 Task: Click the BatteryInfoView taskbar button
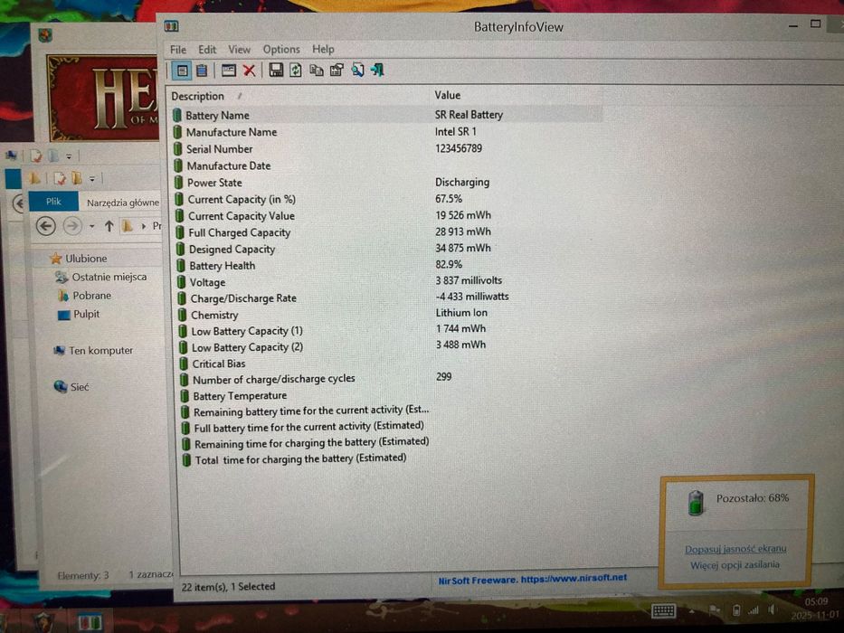(x=90, y=622)
